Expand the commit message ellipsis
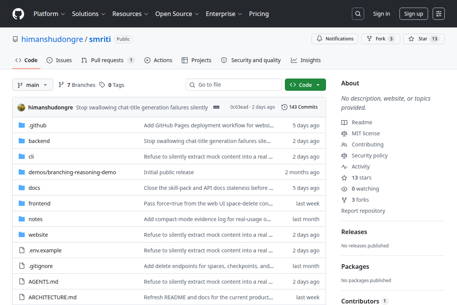The width and height of the screenshot is (457, 305). coord(216,107)
